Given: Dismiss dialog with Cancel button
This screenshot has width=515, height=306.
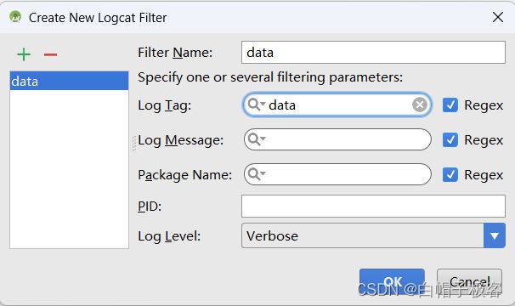Looking at the screenshot, I should click(469, 282).
